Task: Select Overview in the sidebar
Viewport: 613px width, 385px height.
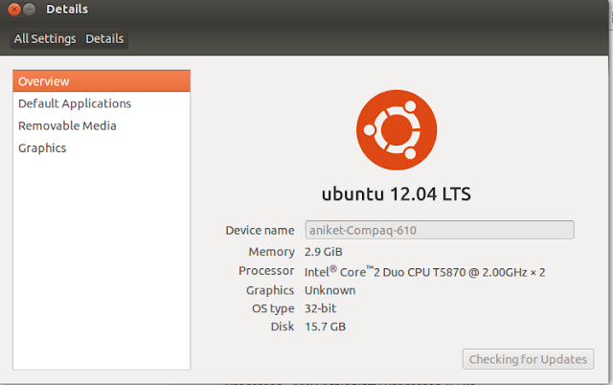Action: [x=102, y=81]
